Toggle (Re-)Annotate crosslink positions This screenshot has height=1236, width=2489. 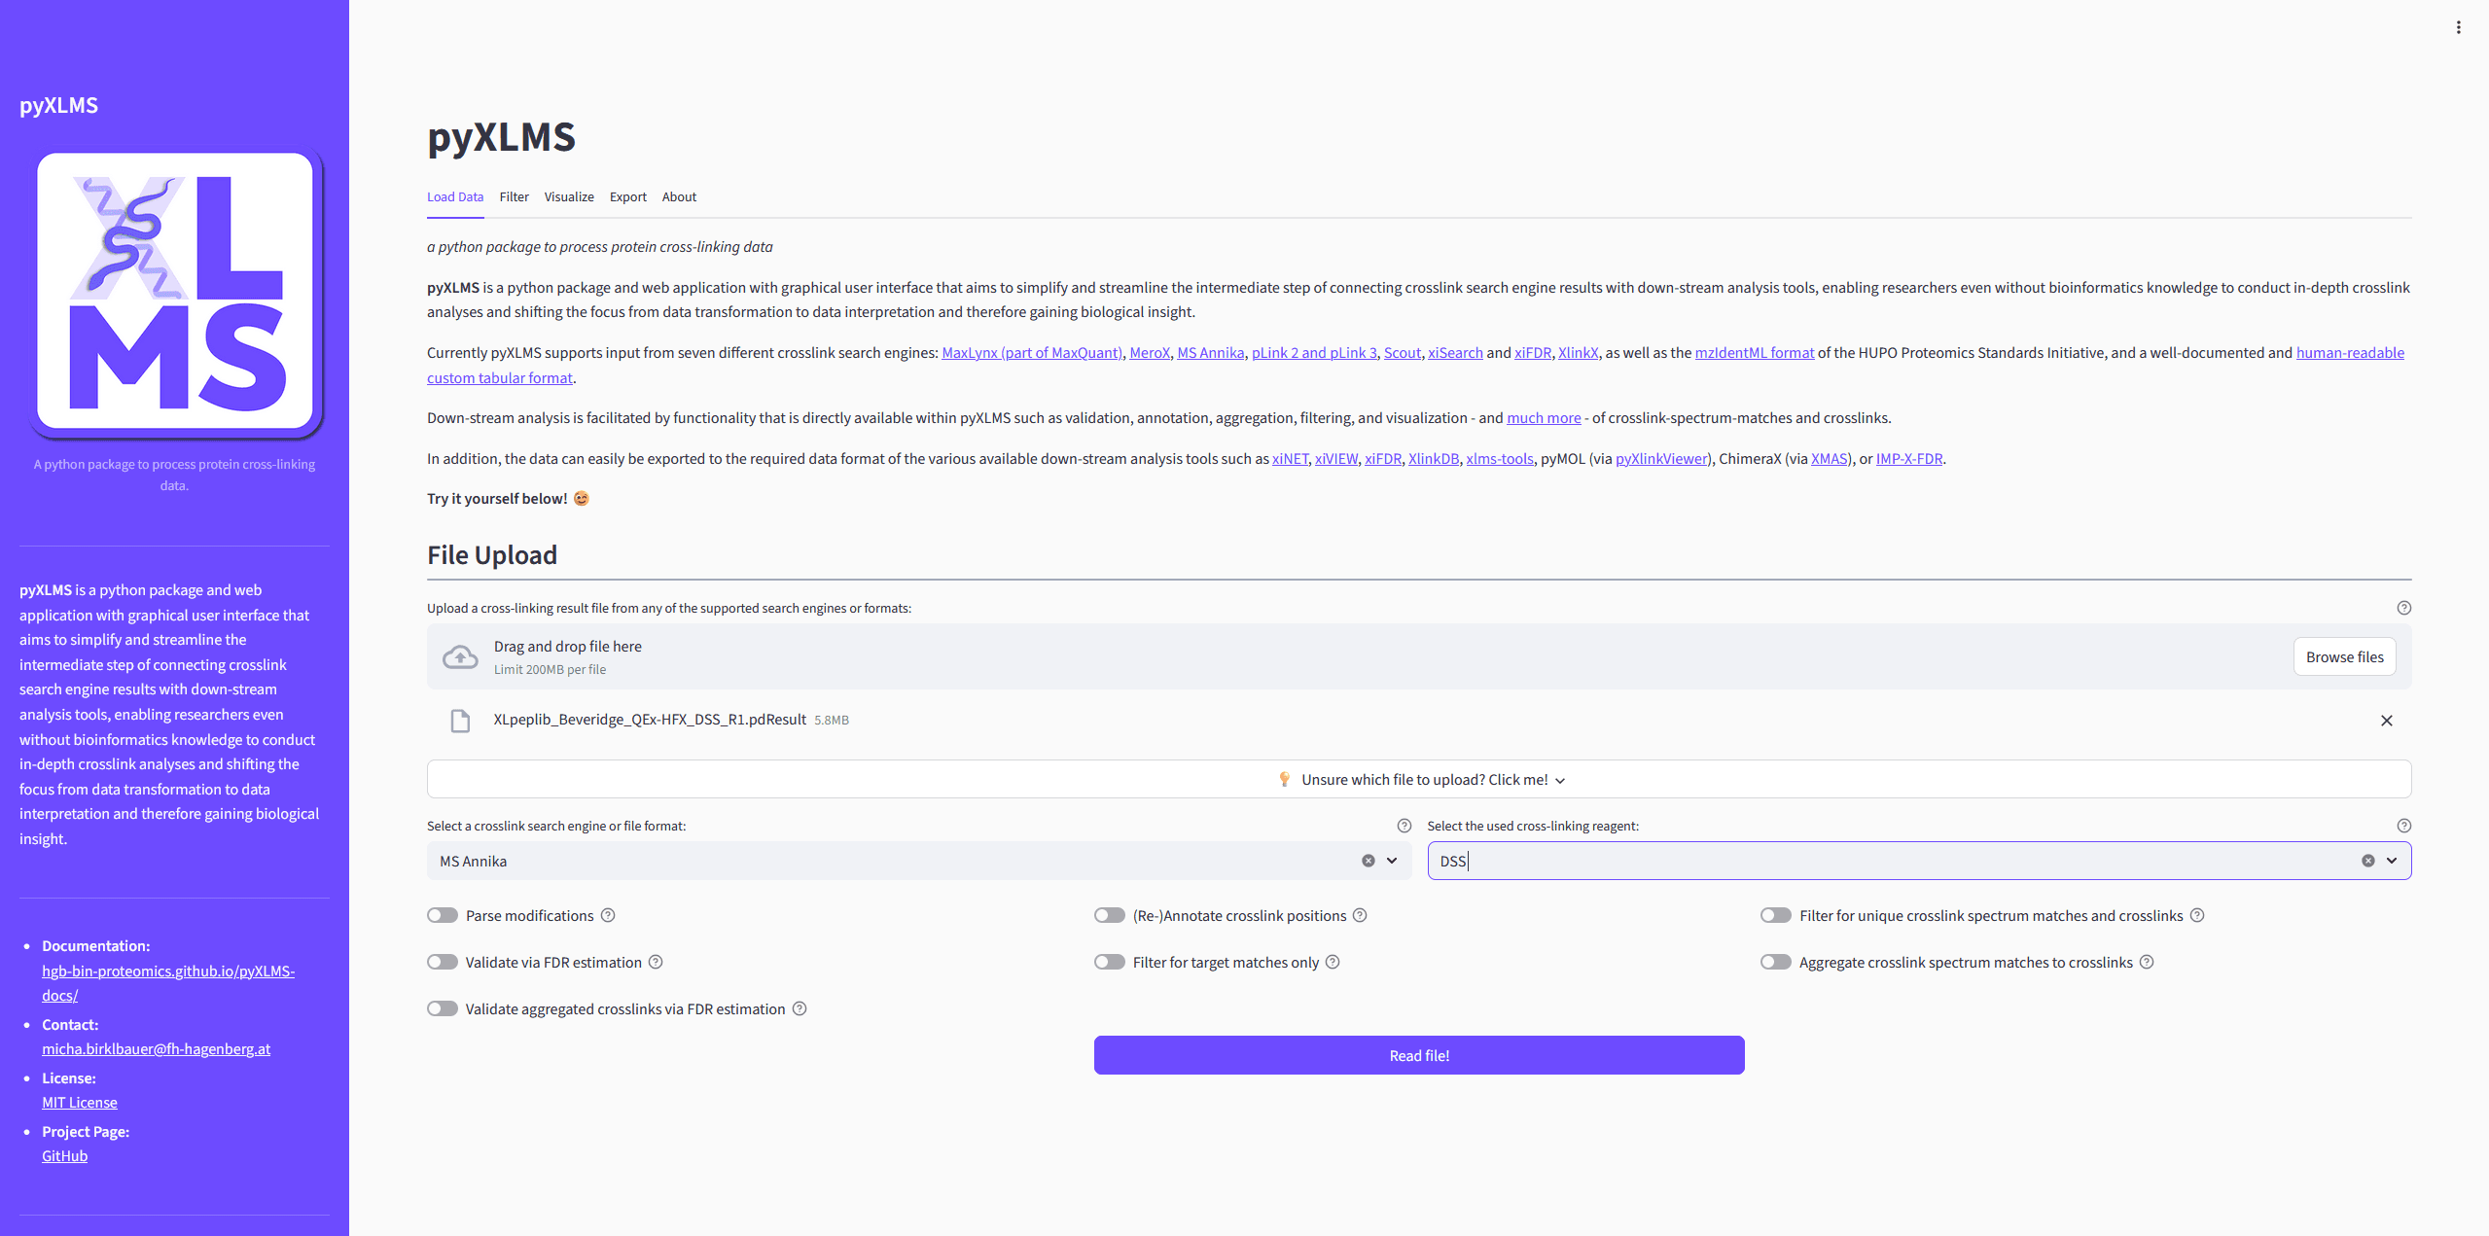(1109, 915)
